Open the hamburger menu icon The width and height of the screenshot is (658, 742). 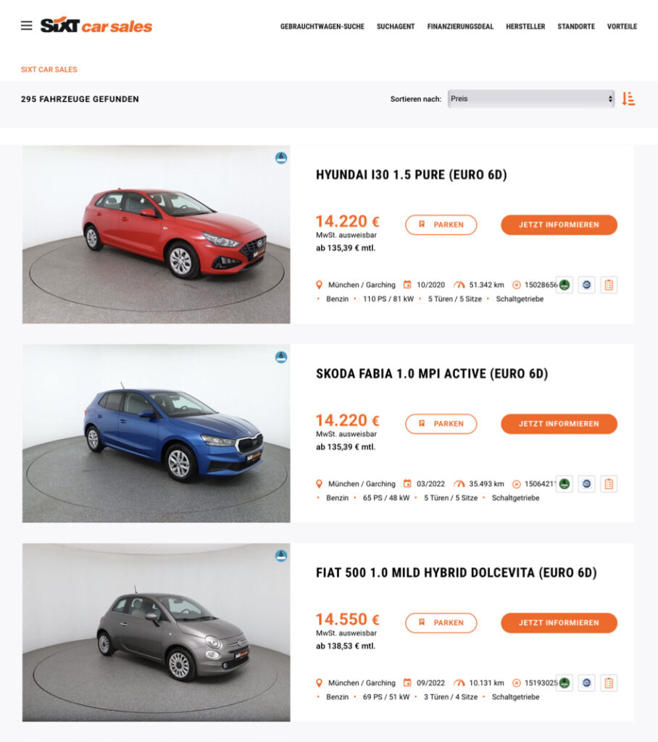click(x=27, y=25)
